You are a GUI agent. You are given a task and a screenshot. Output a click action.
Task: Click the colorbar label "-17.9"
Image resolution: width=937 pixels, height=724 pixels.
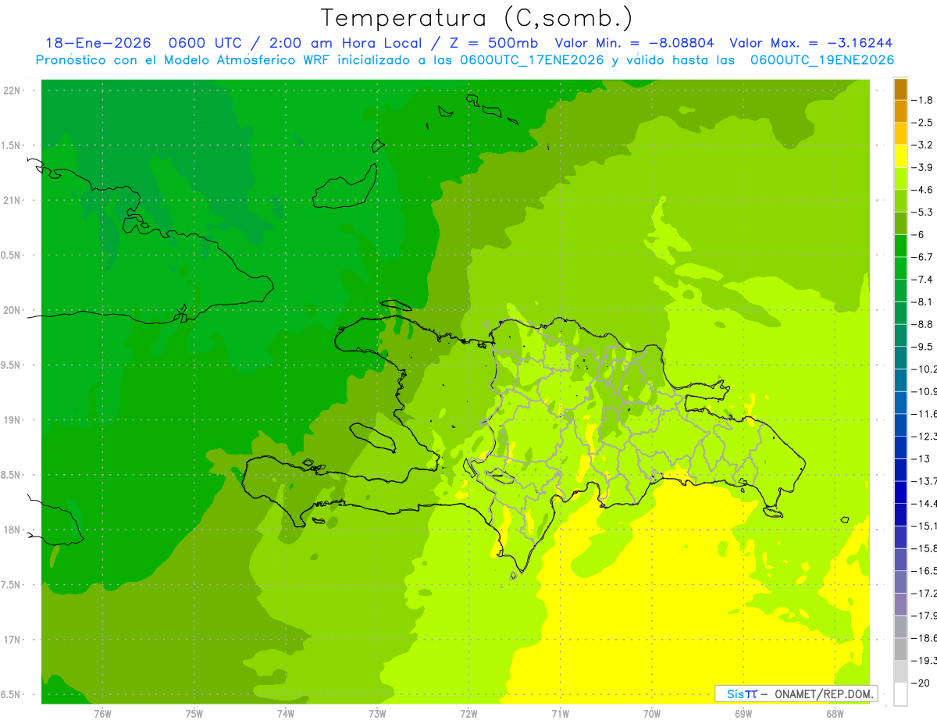coord(925,615)
